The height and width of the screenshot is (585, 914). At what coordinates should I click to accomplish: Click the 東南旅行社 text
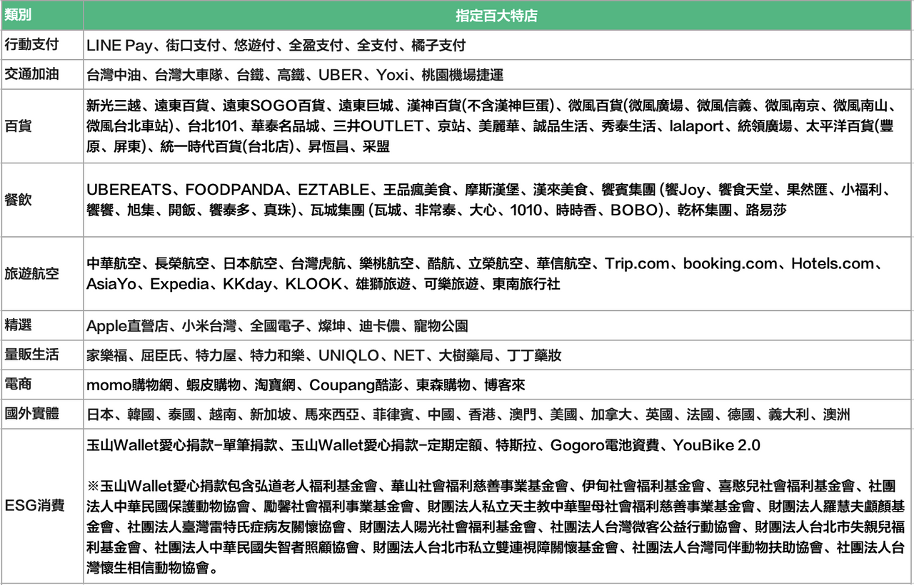(x=526, y=285)
